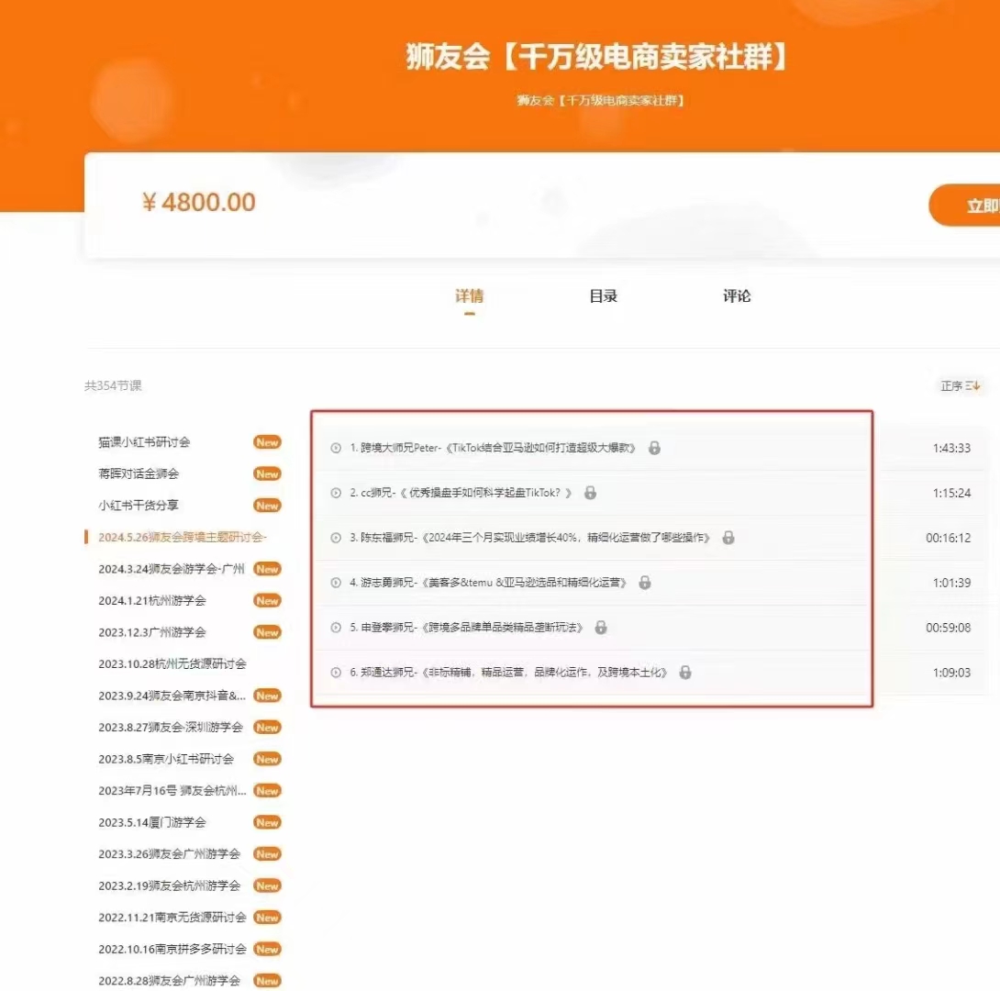This screenshot has height=991, width=1000.
Task: Click the 共354节课 lesson count text
Action: tap(113, 385)
